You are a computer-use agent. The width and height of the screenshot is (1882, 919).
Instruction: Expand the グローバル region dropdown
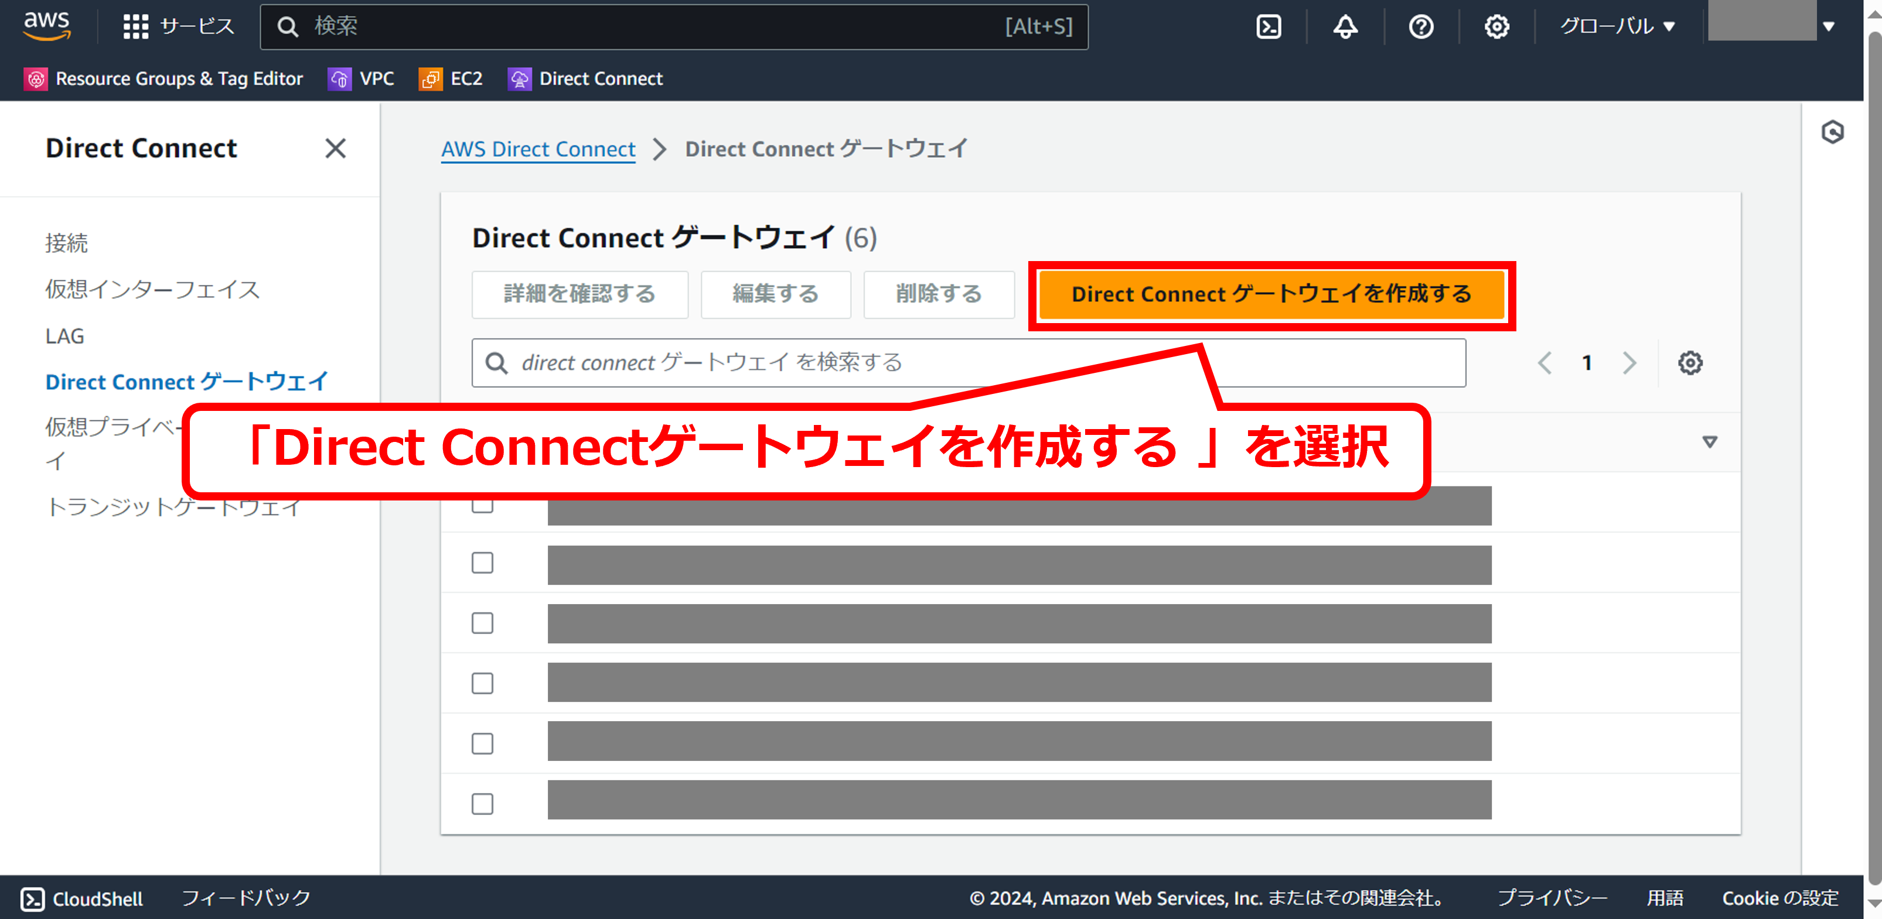tap(1617, 27)
